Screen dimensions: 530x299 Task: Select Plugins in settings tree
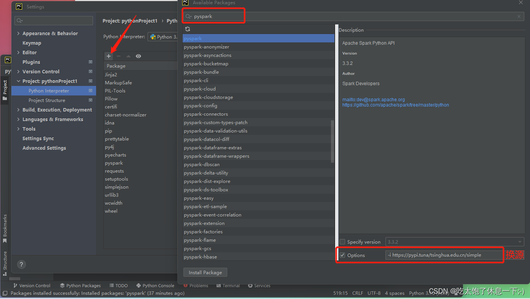pyautogui.click(x=31, y=62)
